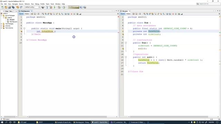Click the New Project toolbar icon
This screenshot has height=124, width=221.
coord(6,7)
